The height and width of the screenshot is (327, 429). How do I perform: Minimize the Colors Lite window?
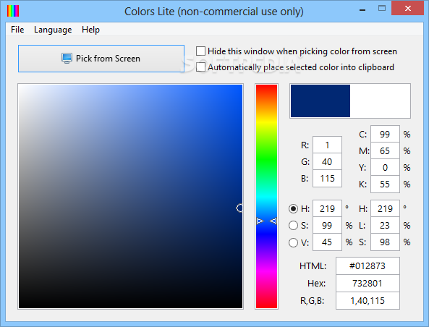[362, 10]
